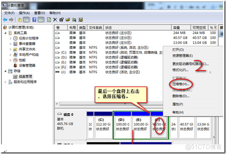Open the 文件(F) menu
The image size is (226, 154).
click(x=9, y=13)
